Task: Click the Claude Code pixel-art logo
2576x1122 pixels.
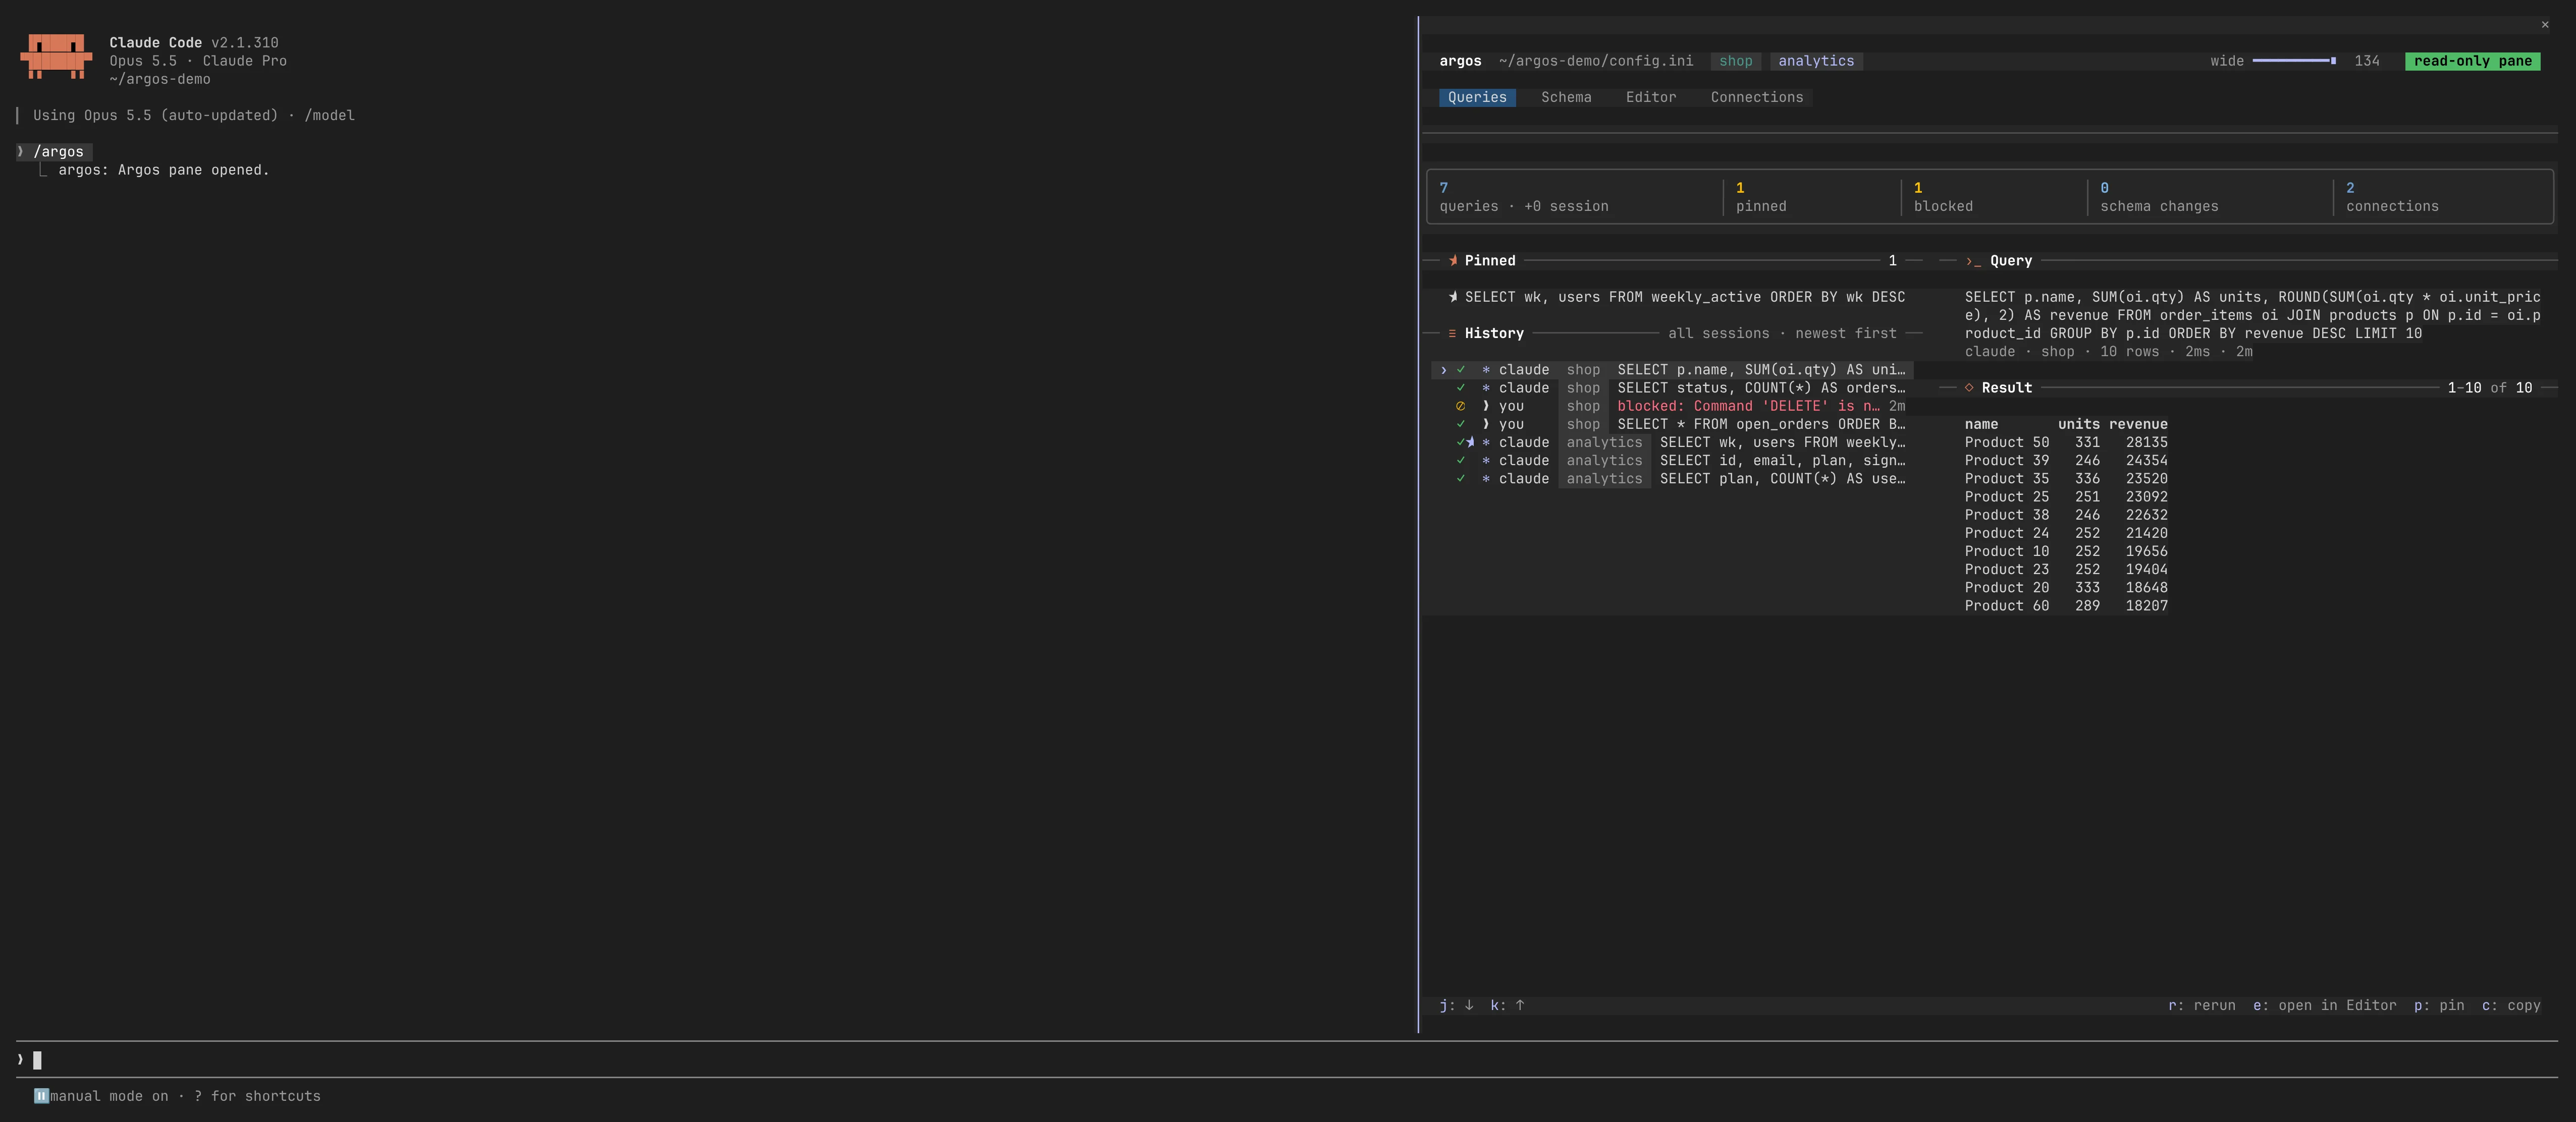Action: tap(56, 56)
